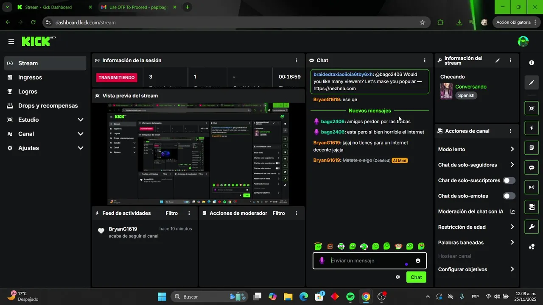Viewport: 543px width, 305px height.
Task: Click the Enviar un mensaje input field
Action: 369,261
